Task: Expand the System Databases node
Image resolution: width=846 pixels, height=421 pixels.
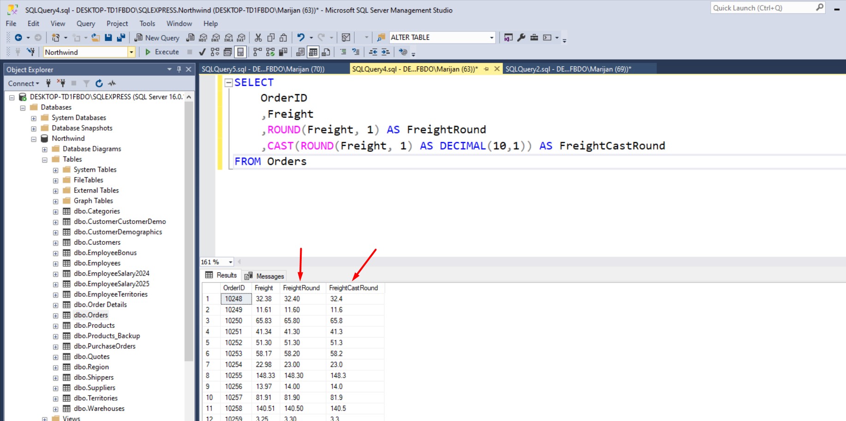Action: pos(34,118)
